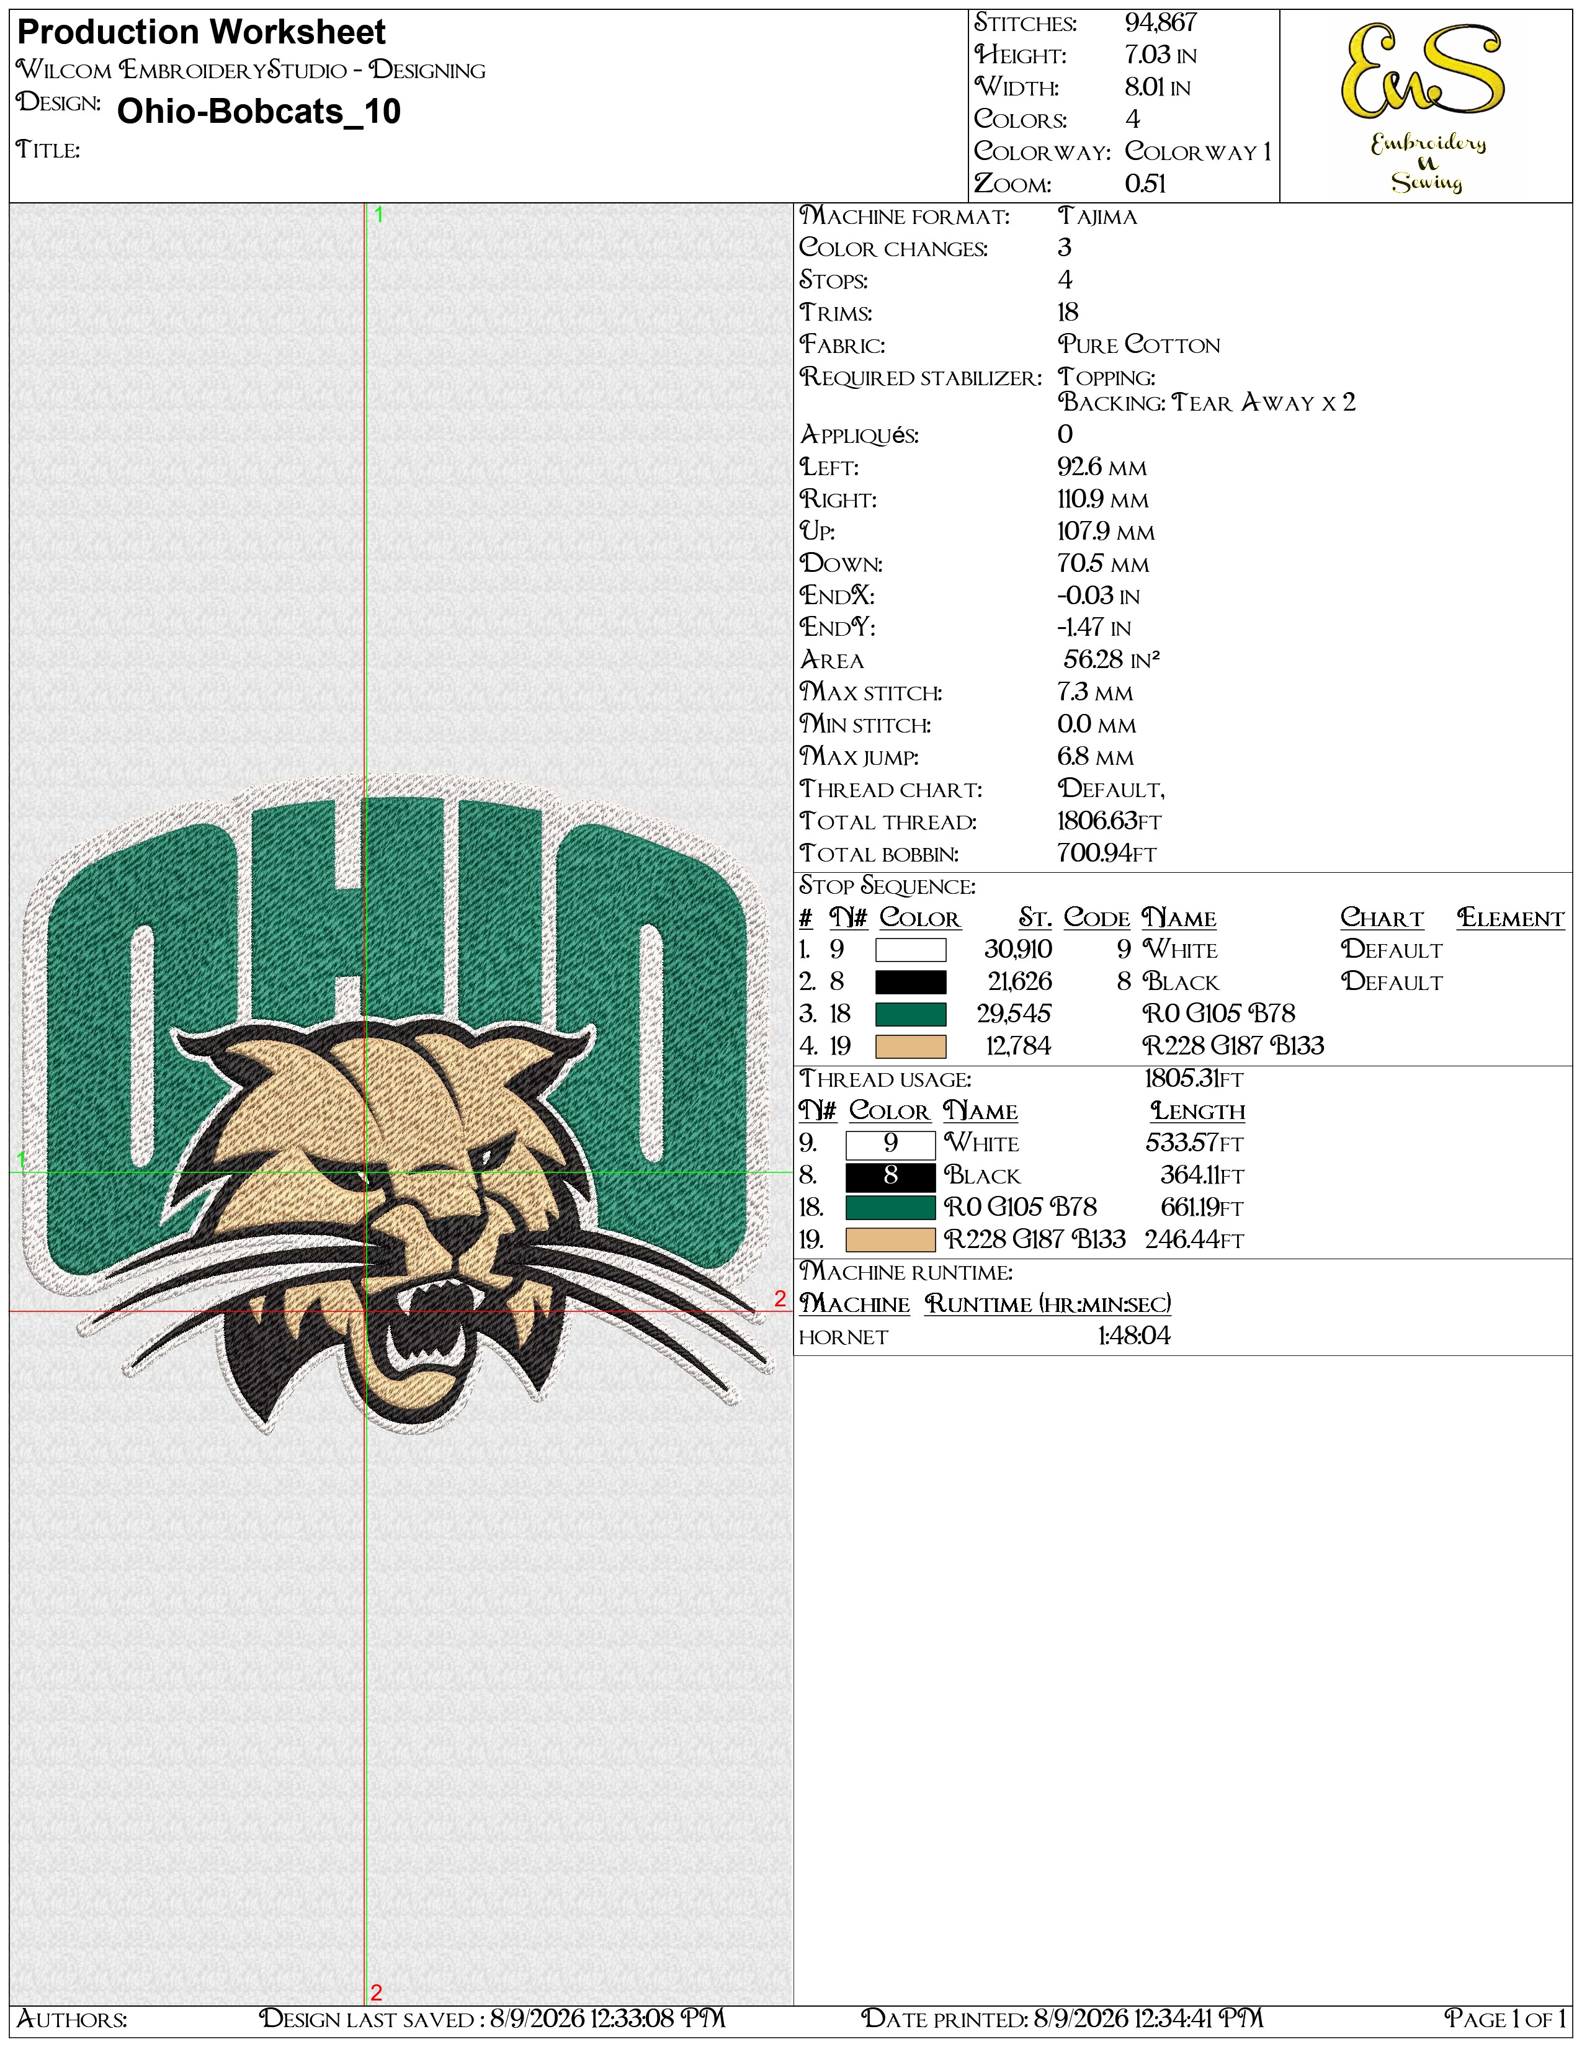Click the "Page 1 of 1" footer text
Image resolution: width=1582 pixels, height=2047 pixels.
tap(1505, 2019)
